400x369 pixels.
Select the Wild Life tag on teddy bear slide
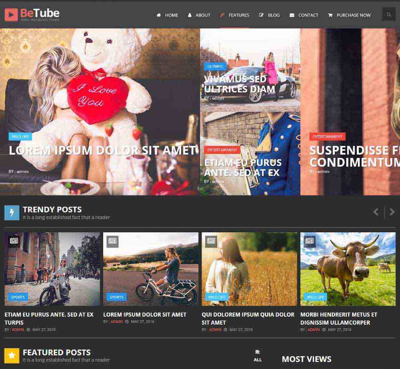20,136
